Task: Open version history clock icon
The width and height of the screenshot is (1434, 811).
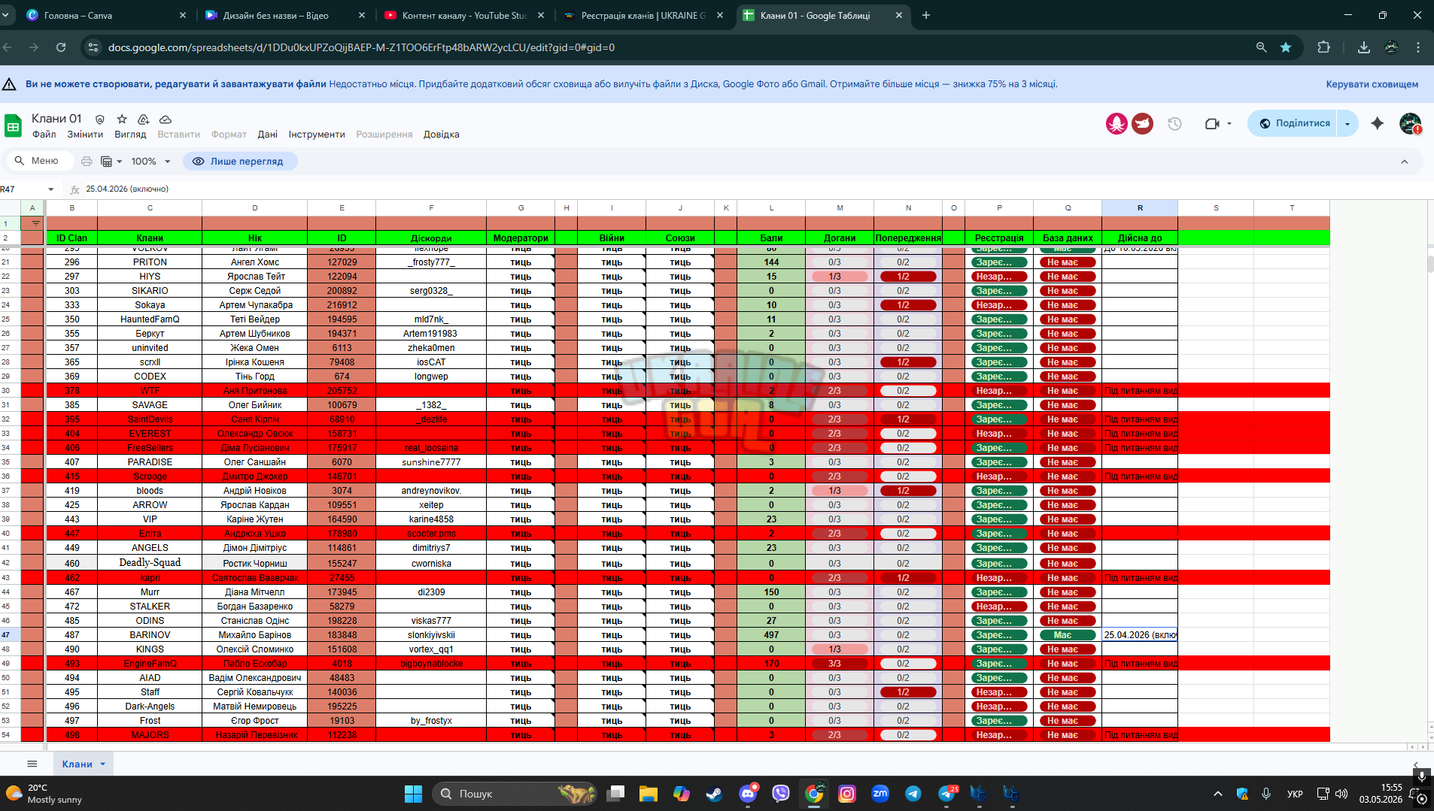Action: pyautogui.click(x=1174, y=123)
